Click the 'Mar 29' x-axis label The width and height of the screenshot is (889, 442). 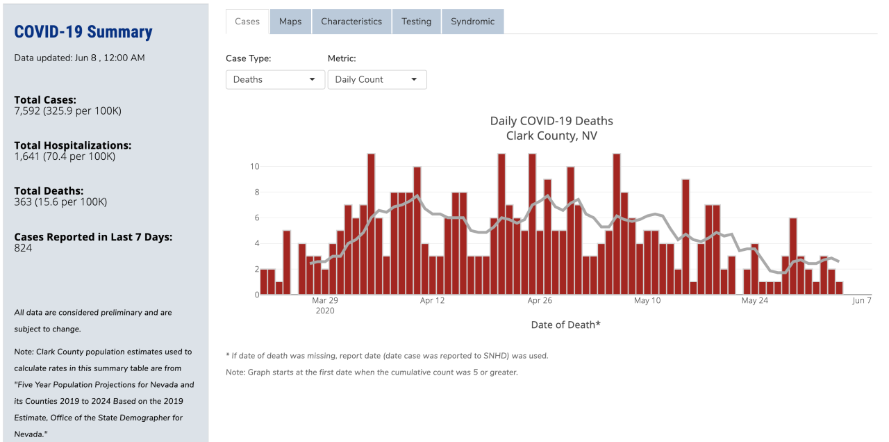pyautogui.click(x=325, y=300)
